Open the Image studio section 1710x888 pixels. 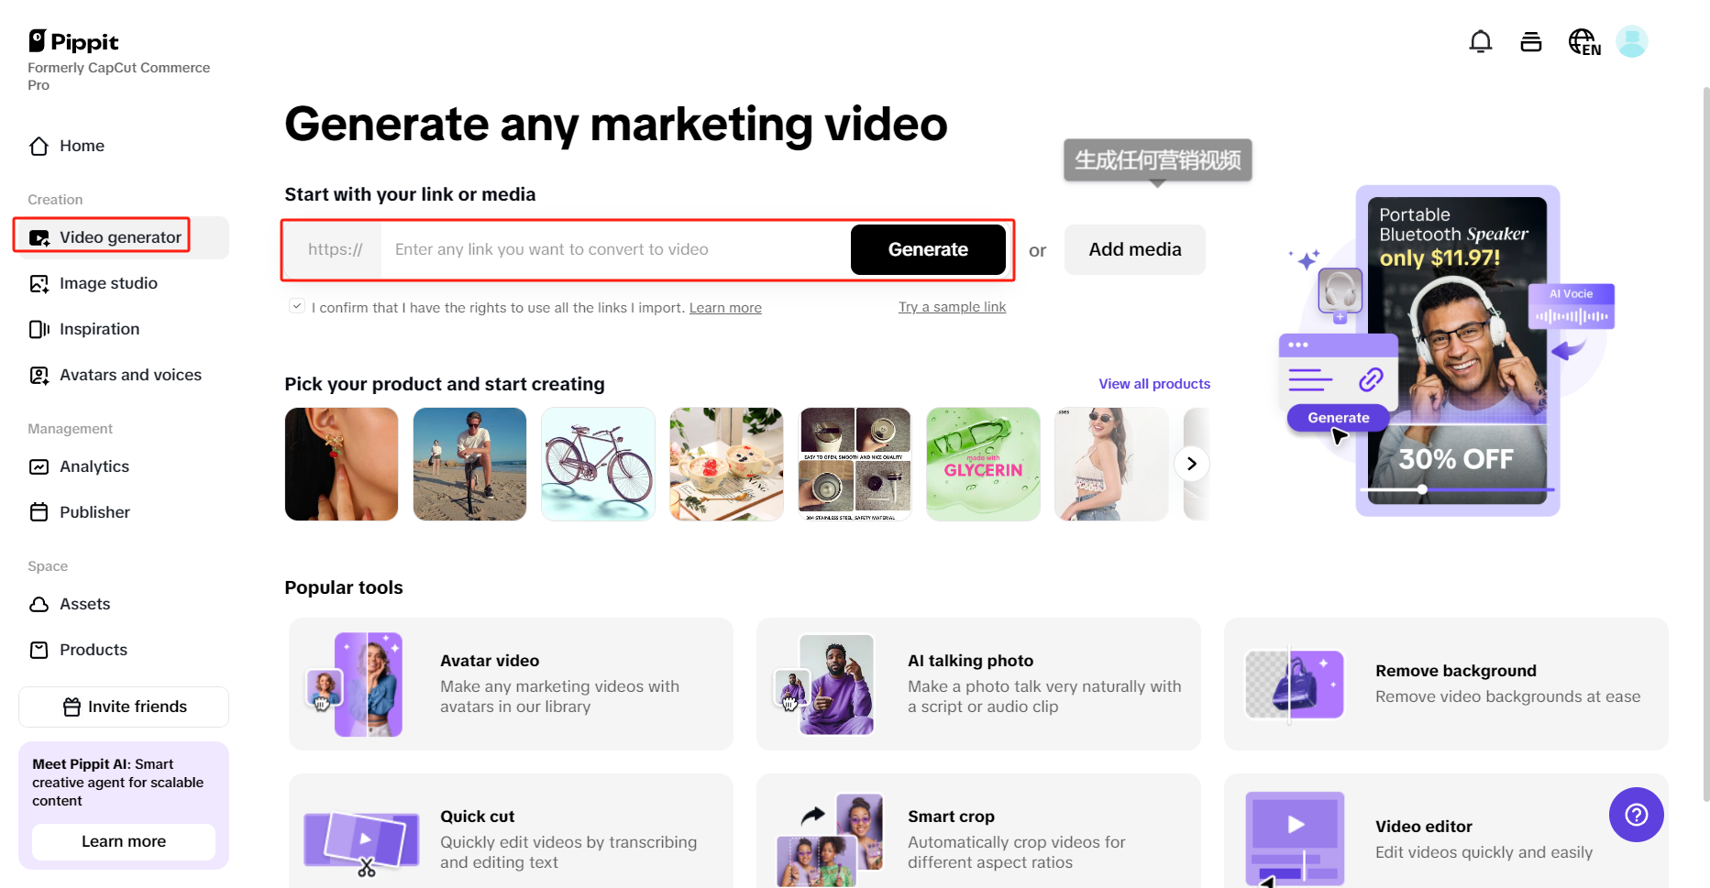pos(107,283)
